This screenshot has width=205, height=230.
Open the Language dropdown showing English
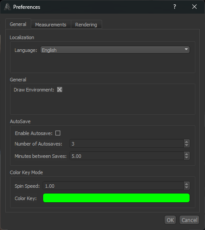tap(115, 50)
